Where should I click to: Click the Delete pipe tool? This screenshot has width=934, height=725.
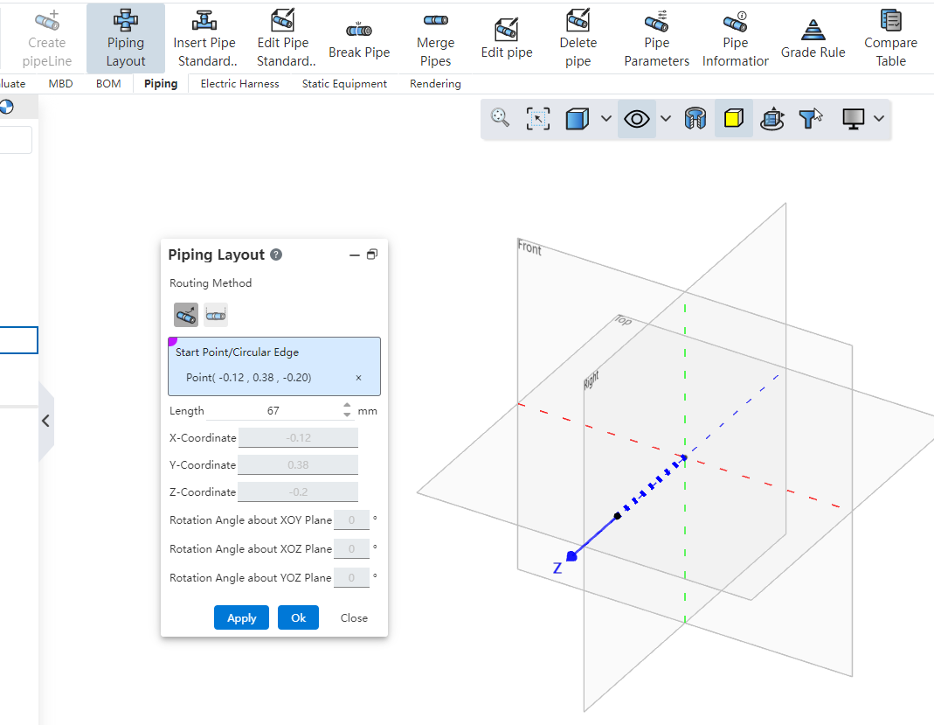click(x=578, y=38)
